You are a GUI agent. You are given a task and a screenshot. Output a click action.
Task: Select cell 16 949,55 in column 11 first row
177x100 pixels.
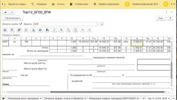(x=83, y=43)
